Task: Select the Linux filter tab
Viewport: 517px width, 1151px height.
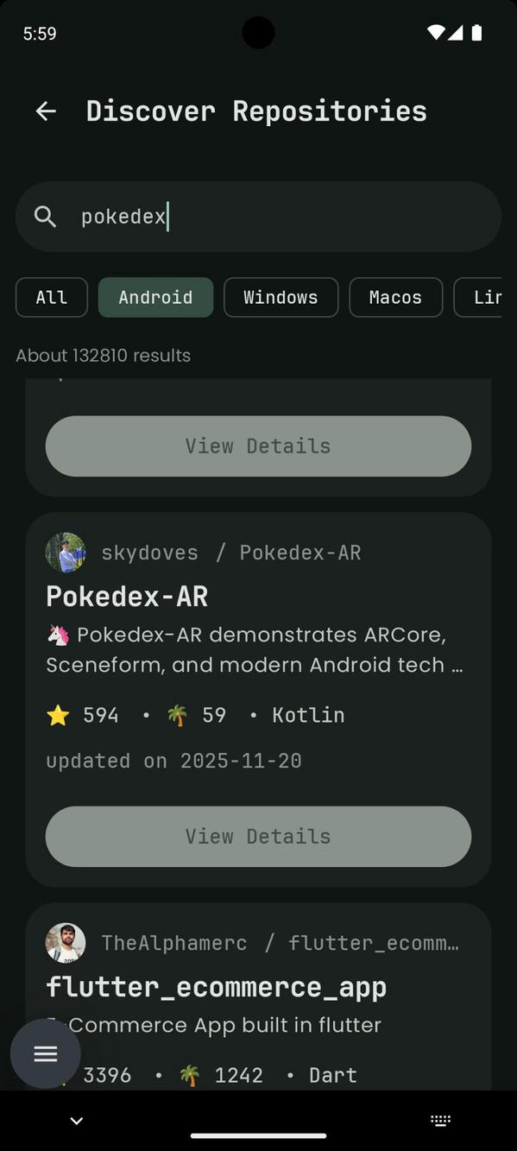Action: 489,297
